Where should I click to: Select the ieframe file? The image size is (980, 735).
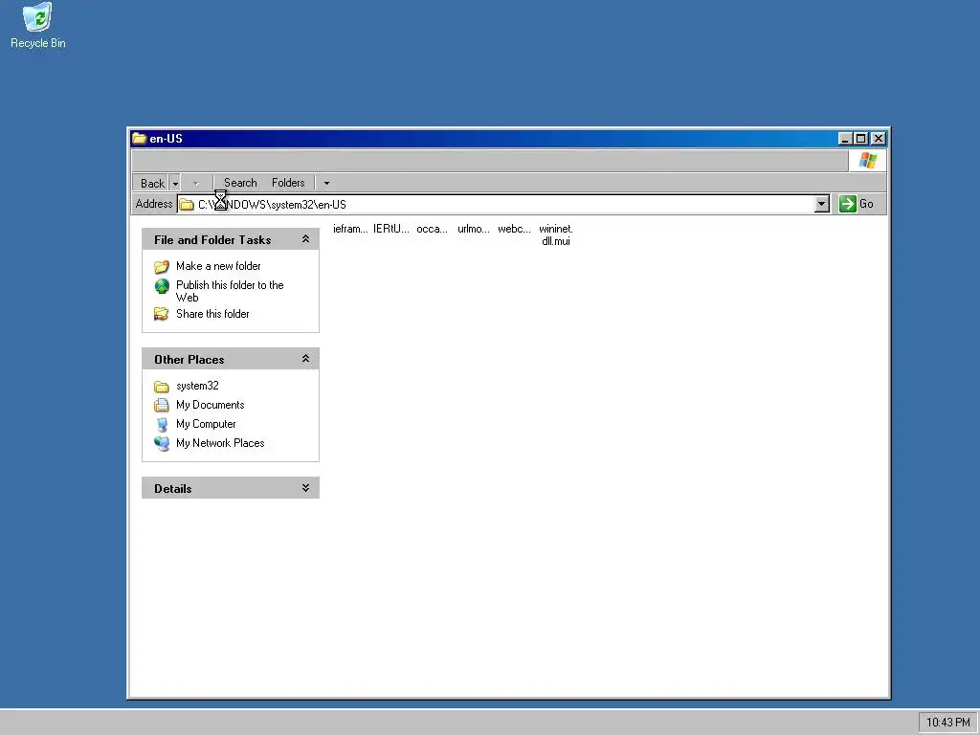350,229
